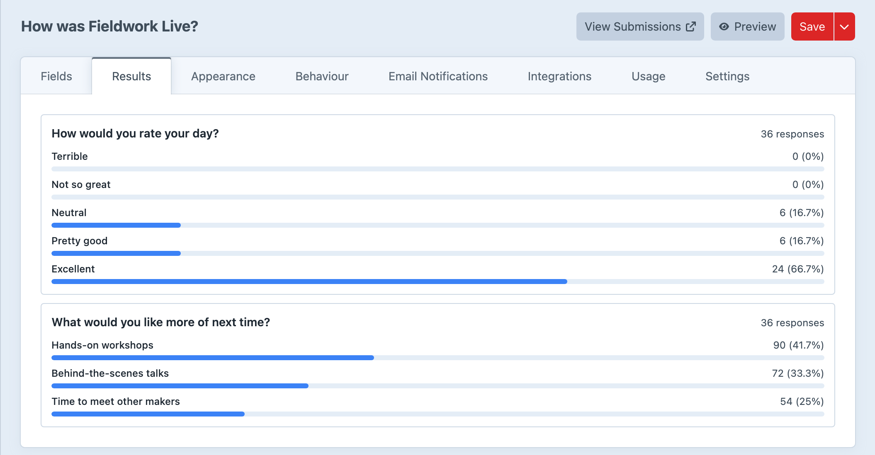Viewport: 875px width, 455px height.
Task: Open the Settings tab
Action: pyautogui.click(x=727, y=76)
